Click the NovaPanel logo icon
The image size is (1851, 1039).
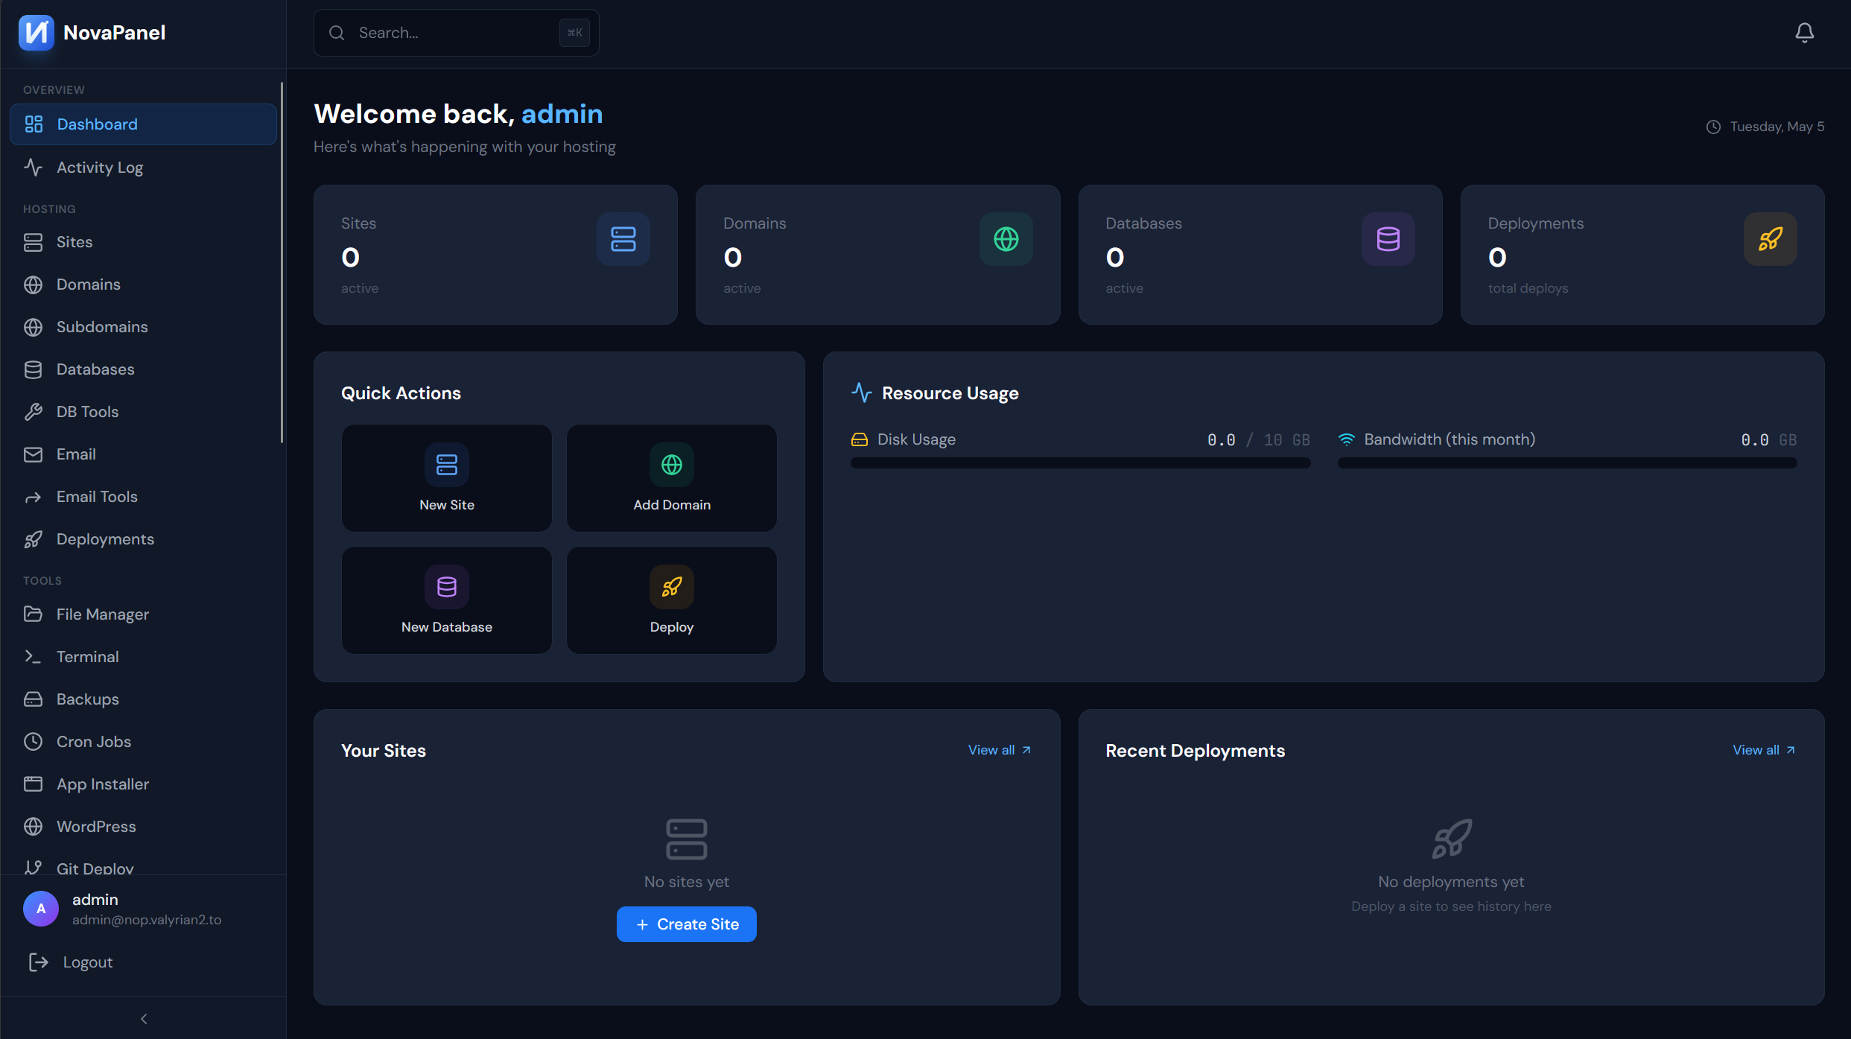[x=36, y=33]
